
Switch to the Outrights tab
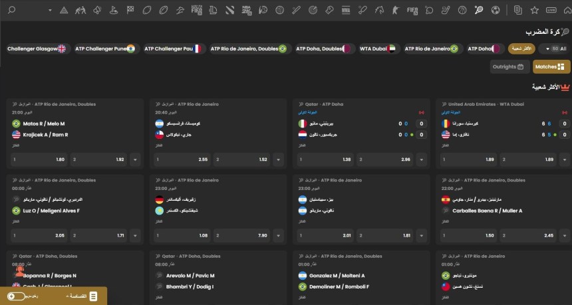(x=509, y=66)
